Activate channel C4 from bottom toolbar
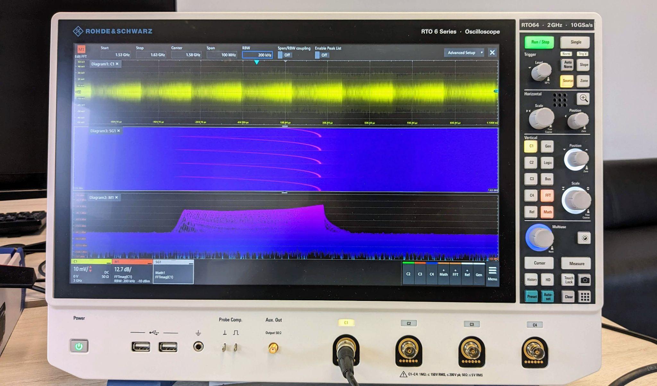Screen dimensions: 657x386 pos(432,274)
